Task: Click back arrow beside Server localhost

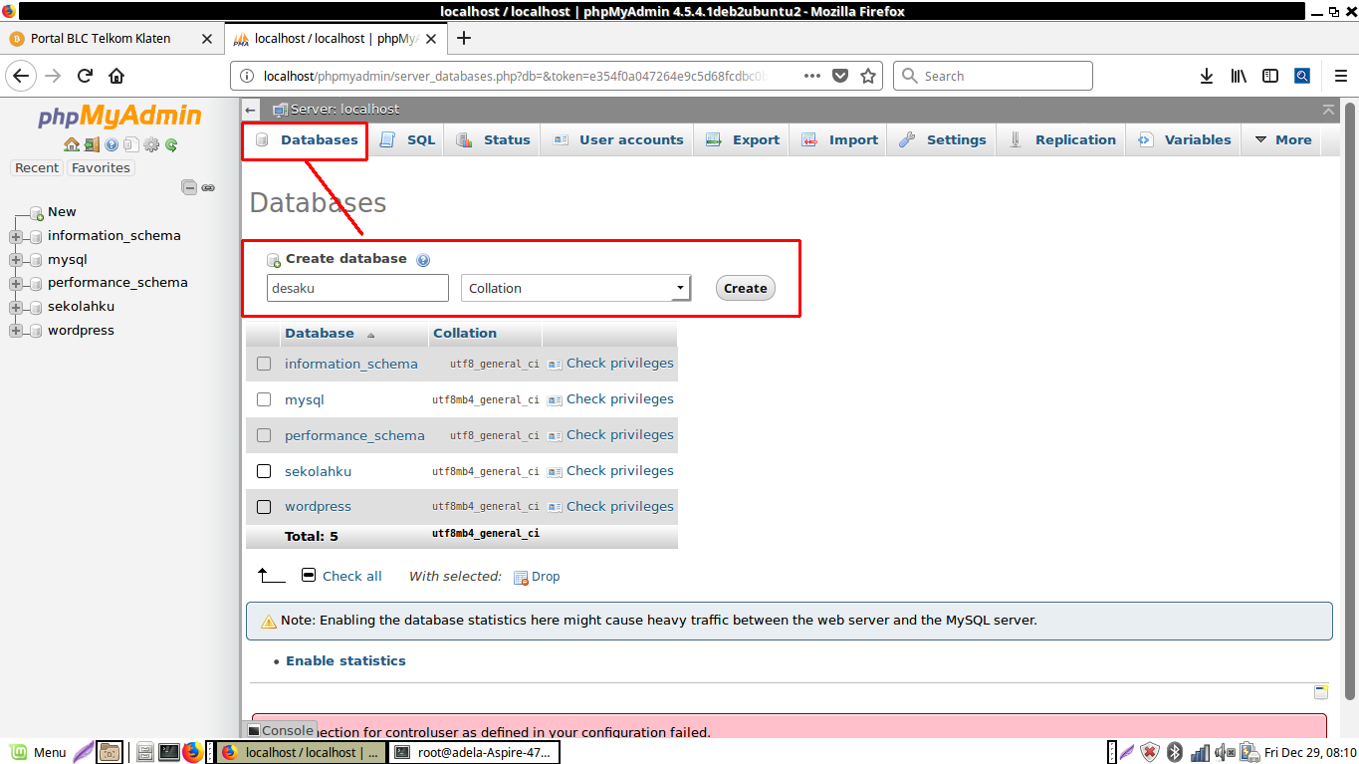Action: [251, 110]
